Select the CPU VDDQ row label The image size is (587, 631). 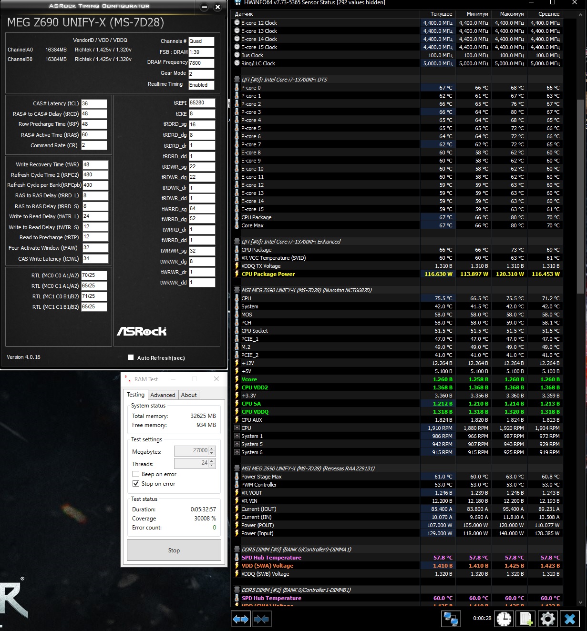coord(255,412)
